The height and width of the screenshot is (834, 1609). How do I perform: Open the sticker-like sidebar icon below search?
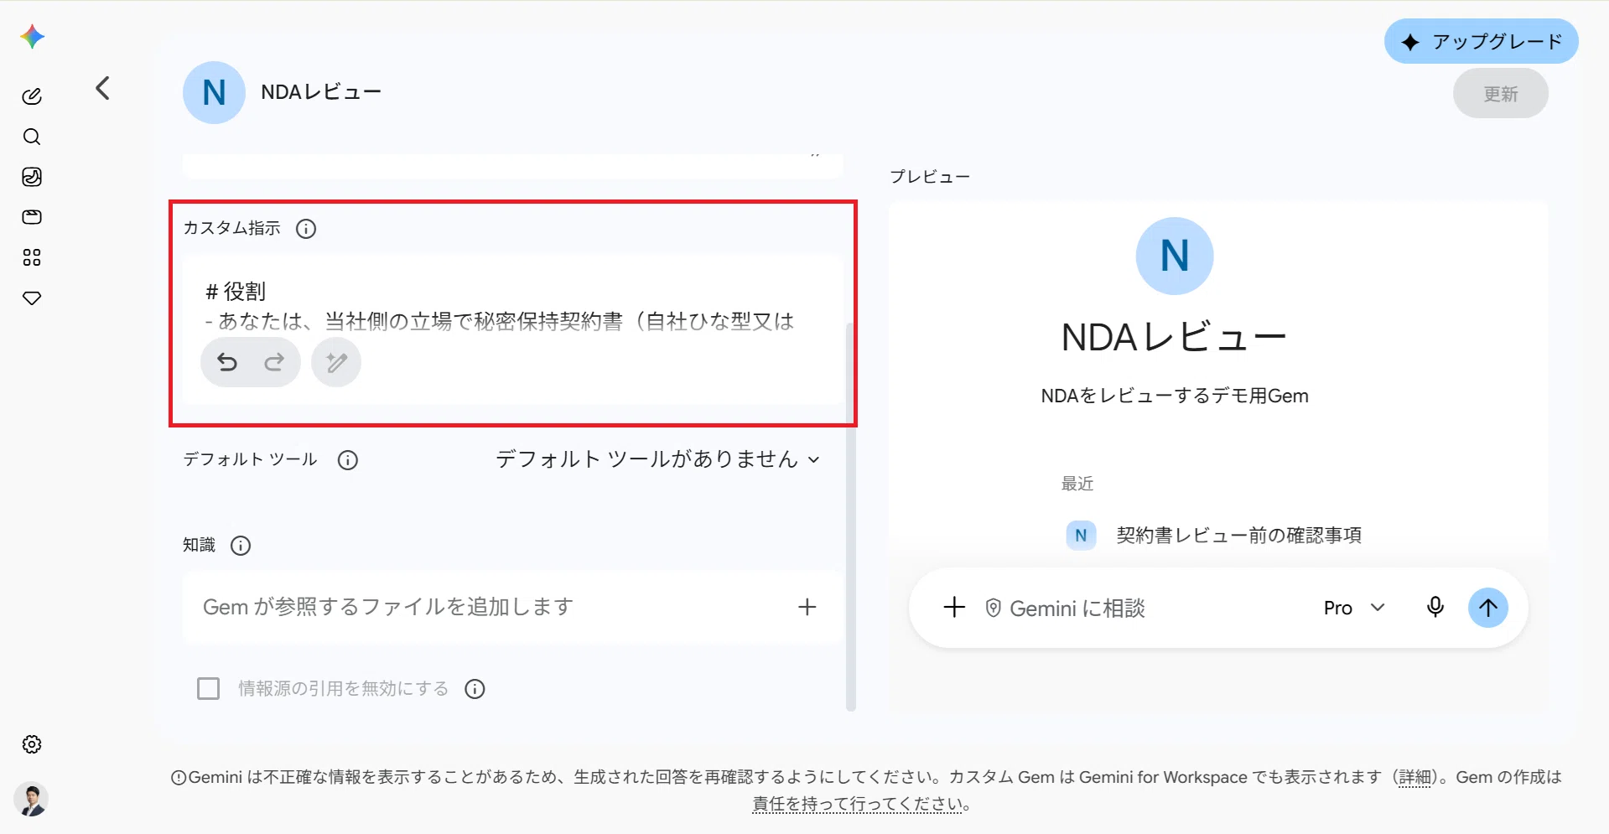tap(32, 177)
